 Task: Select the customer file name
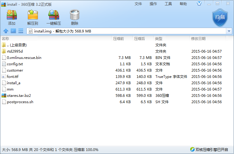[x=15, y=70]
